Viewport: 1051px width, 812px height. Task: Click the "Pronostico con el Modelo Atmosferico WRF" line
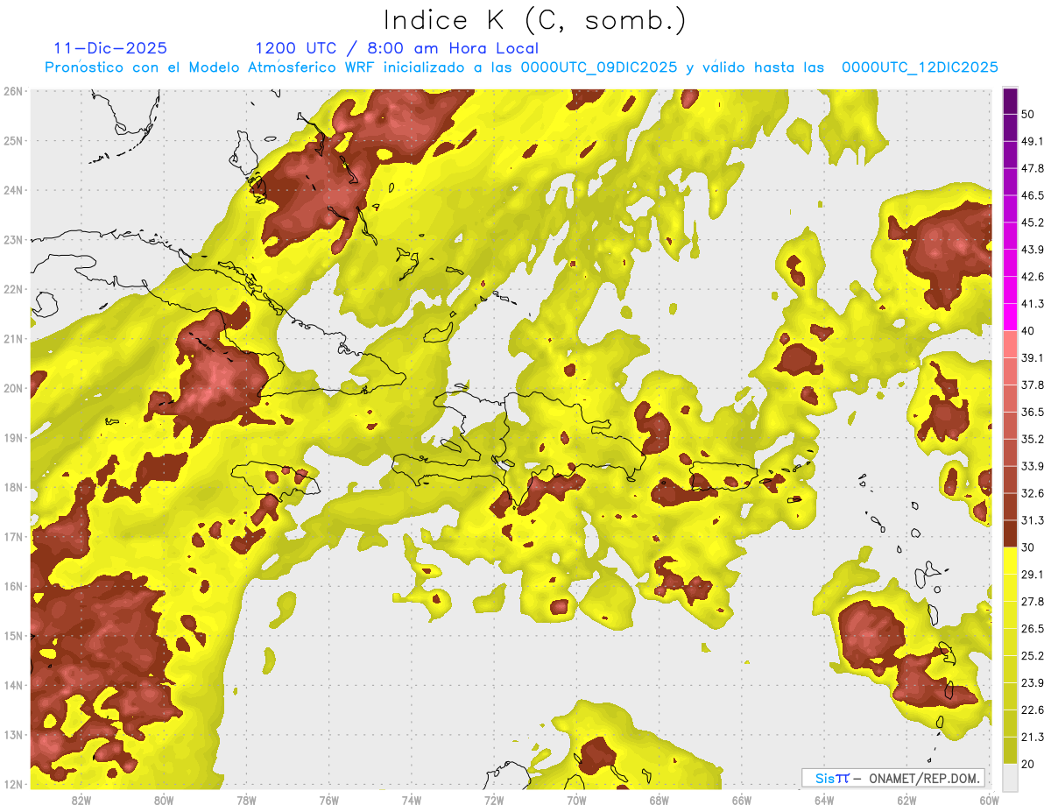(521, 67)
